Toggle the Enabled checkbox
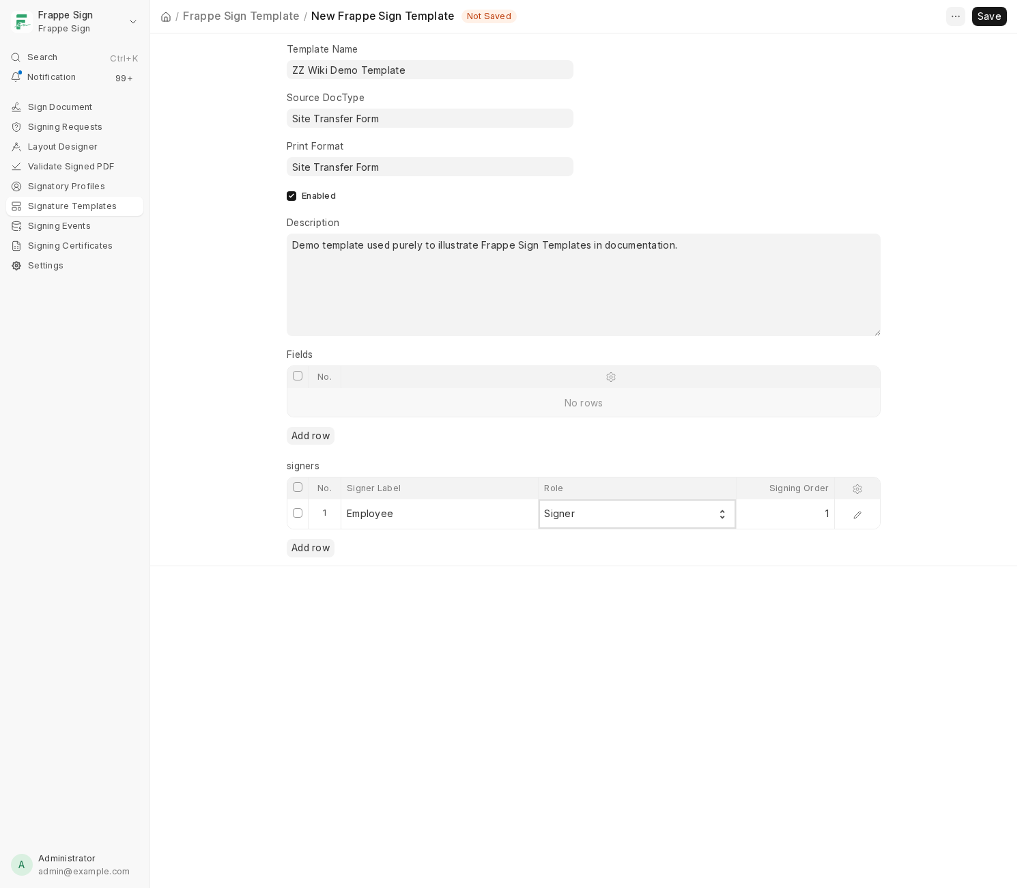 pyautogui.click(x=291, y=196)
